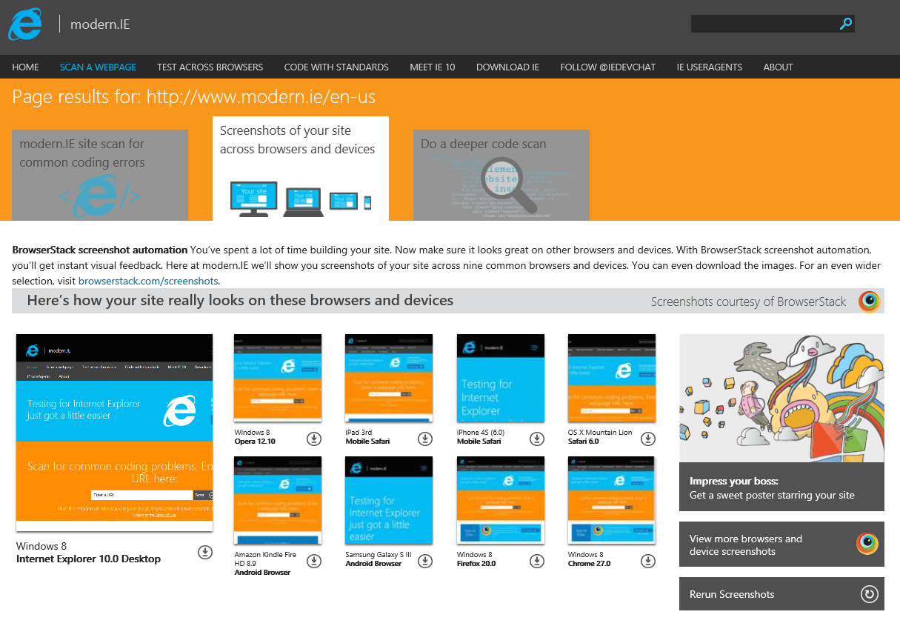Go to Download IE in navigation
The height and width of the screenshot is (626, 900).
point(507,67)
